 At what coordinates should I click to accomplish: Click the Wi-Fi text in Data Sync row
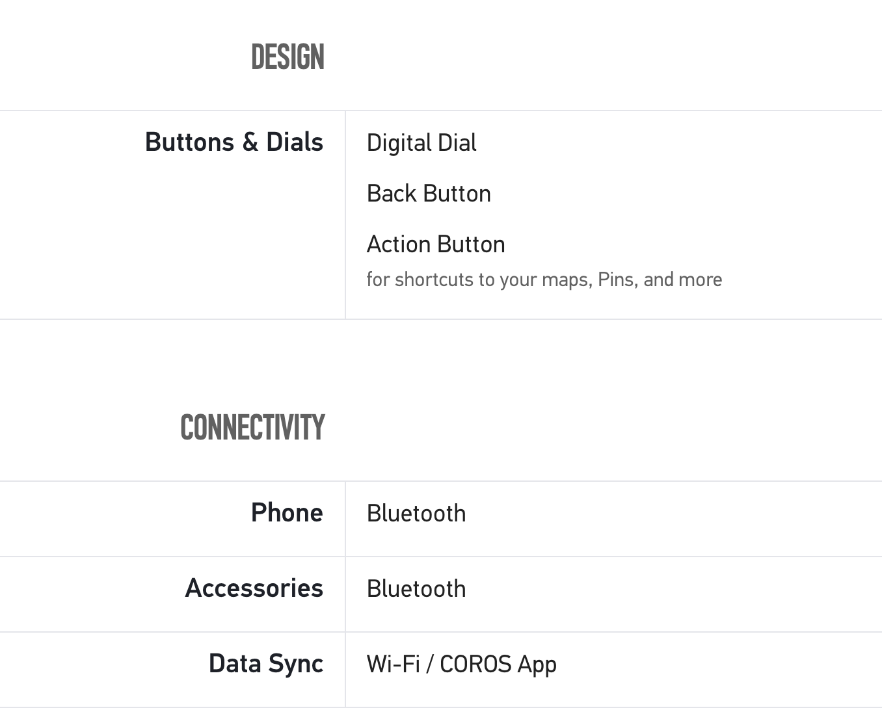coord(393,664)
